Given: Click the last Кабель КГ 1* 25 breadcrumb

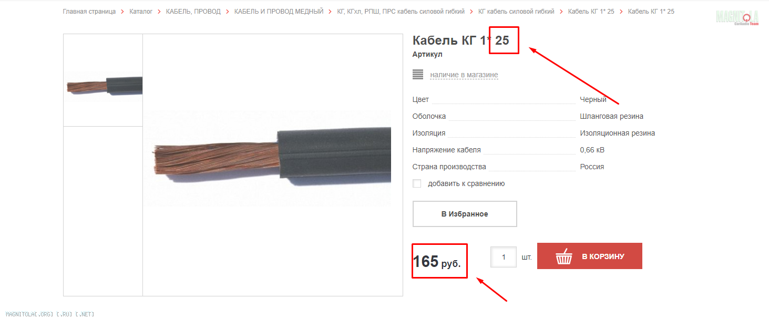Looking at the screenshot, I should 651,12.
